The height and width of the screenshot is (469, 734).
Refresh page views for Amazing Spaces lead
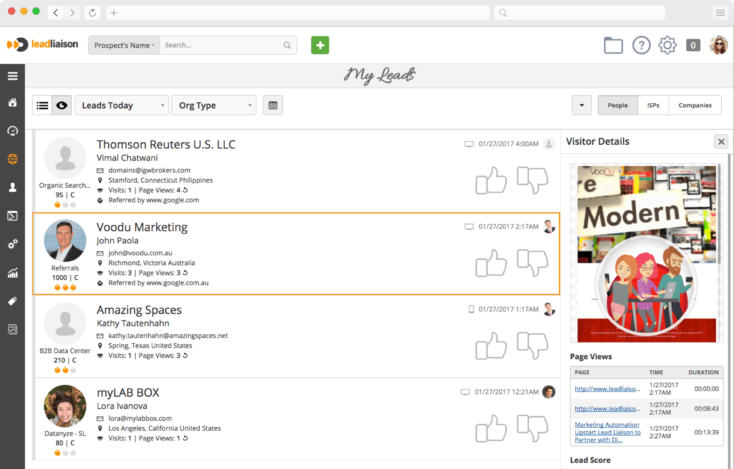pos(185,356)
